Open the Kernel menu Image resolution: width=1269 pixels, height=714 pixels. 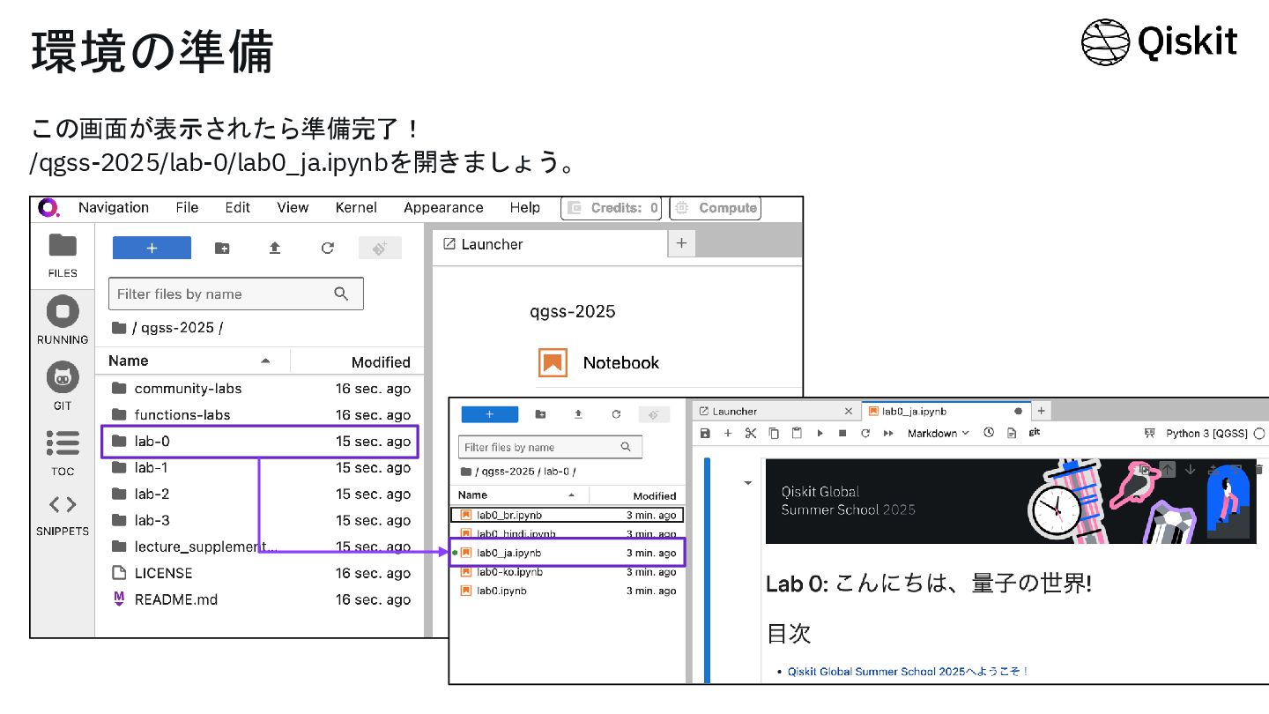point(356,208)
